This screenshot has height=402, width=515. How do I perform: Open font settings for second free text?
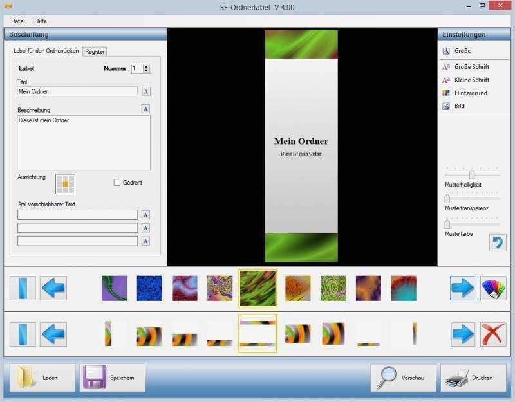(x=145, y=228)
